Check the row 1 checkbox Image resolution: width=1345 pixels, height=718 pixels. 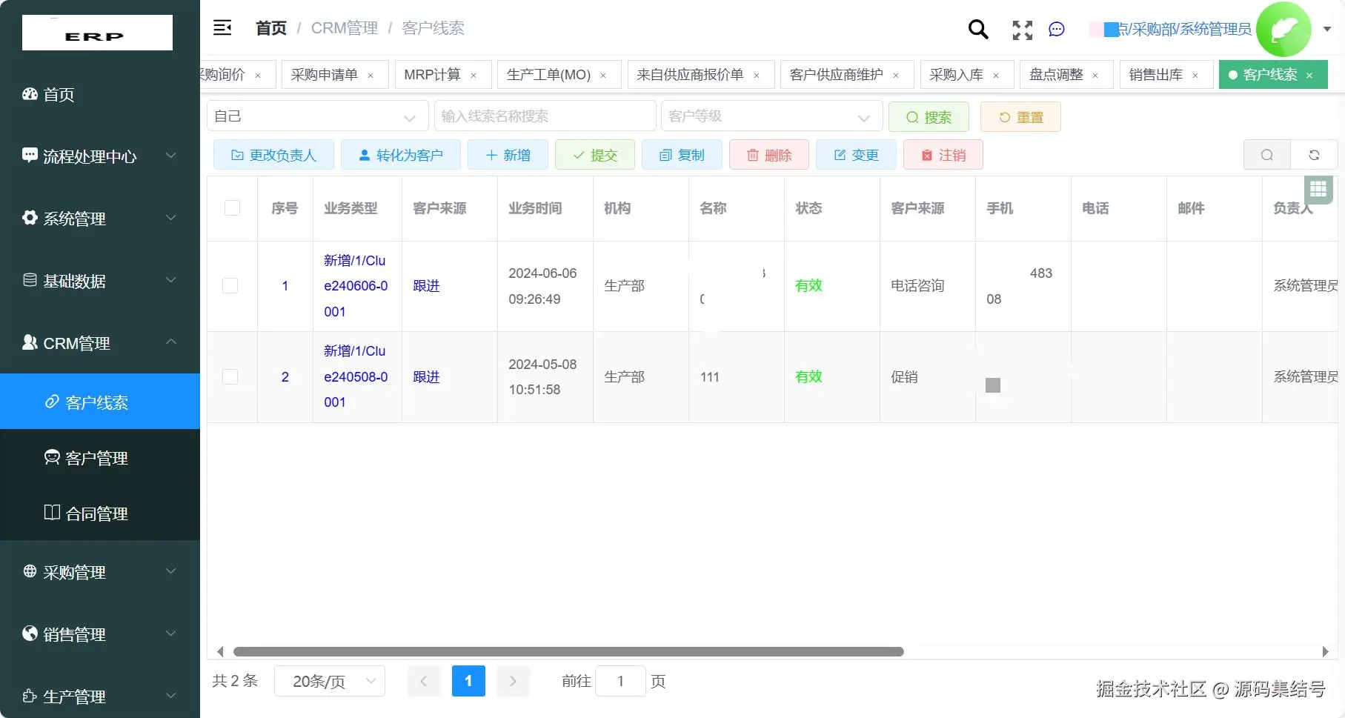click(230, 286)
